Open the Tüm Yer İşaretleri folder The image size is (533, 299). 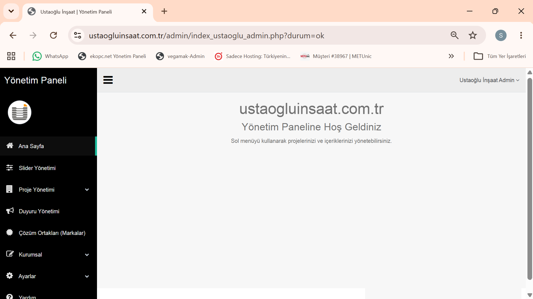pos(500,56)
